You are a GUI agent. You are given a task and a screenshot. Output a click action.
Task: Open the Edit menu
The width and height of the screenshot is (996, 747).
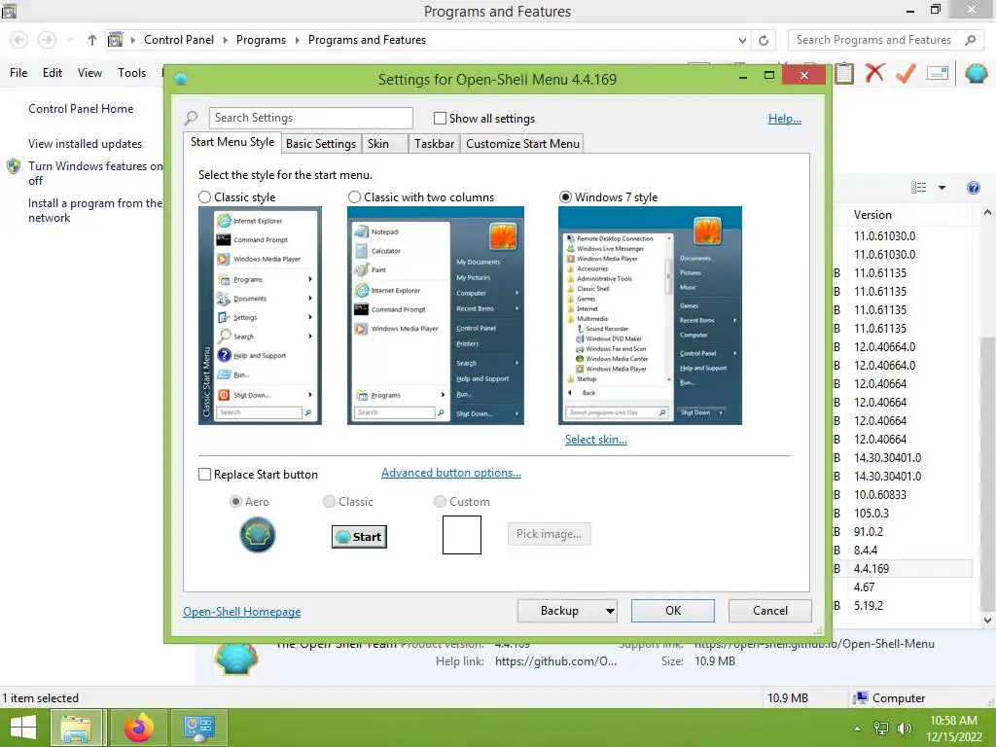(53, 73)
